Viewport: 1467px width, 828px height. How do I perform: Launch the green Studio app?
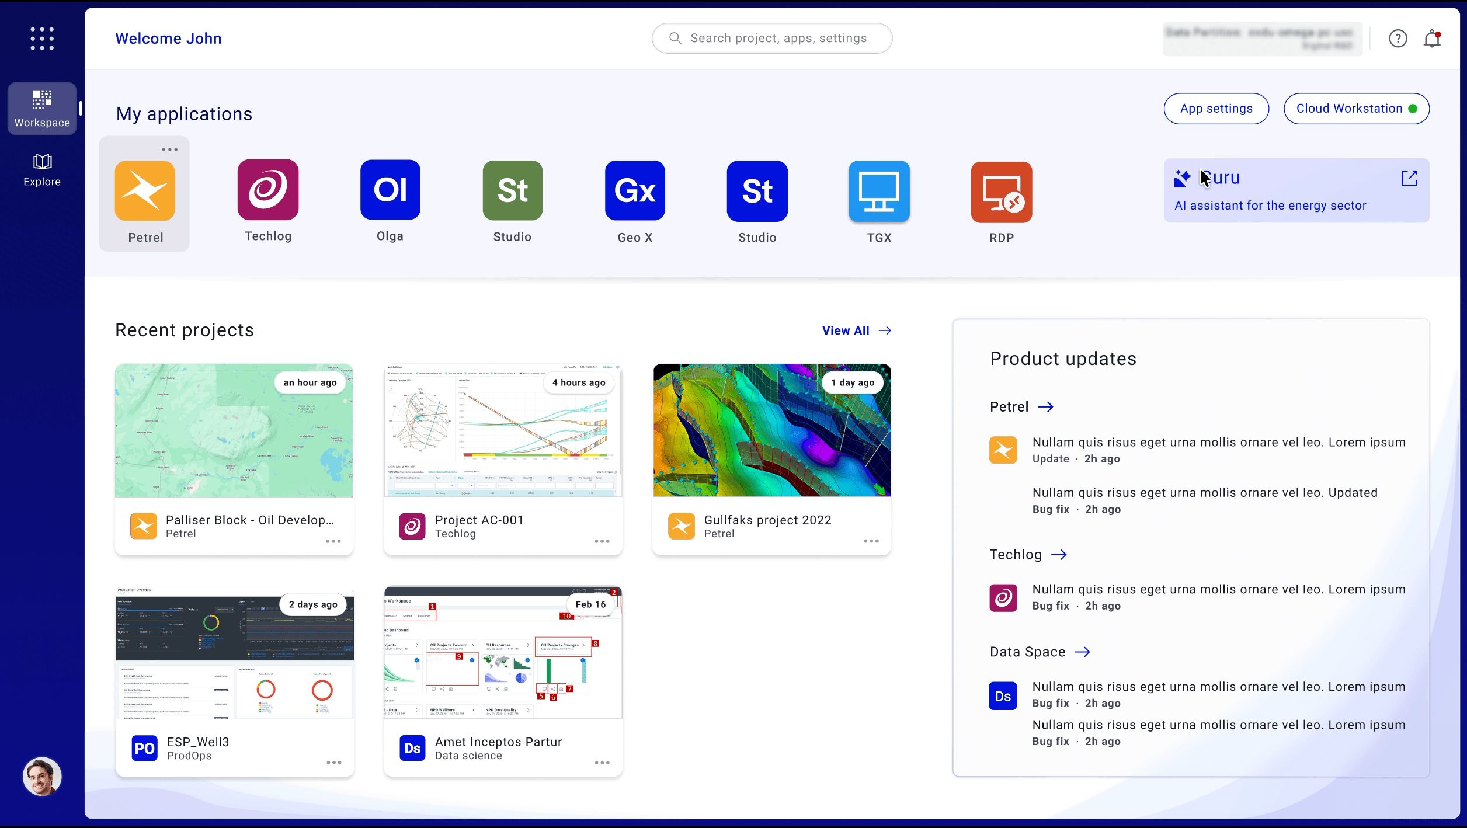(512, 191)
